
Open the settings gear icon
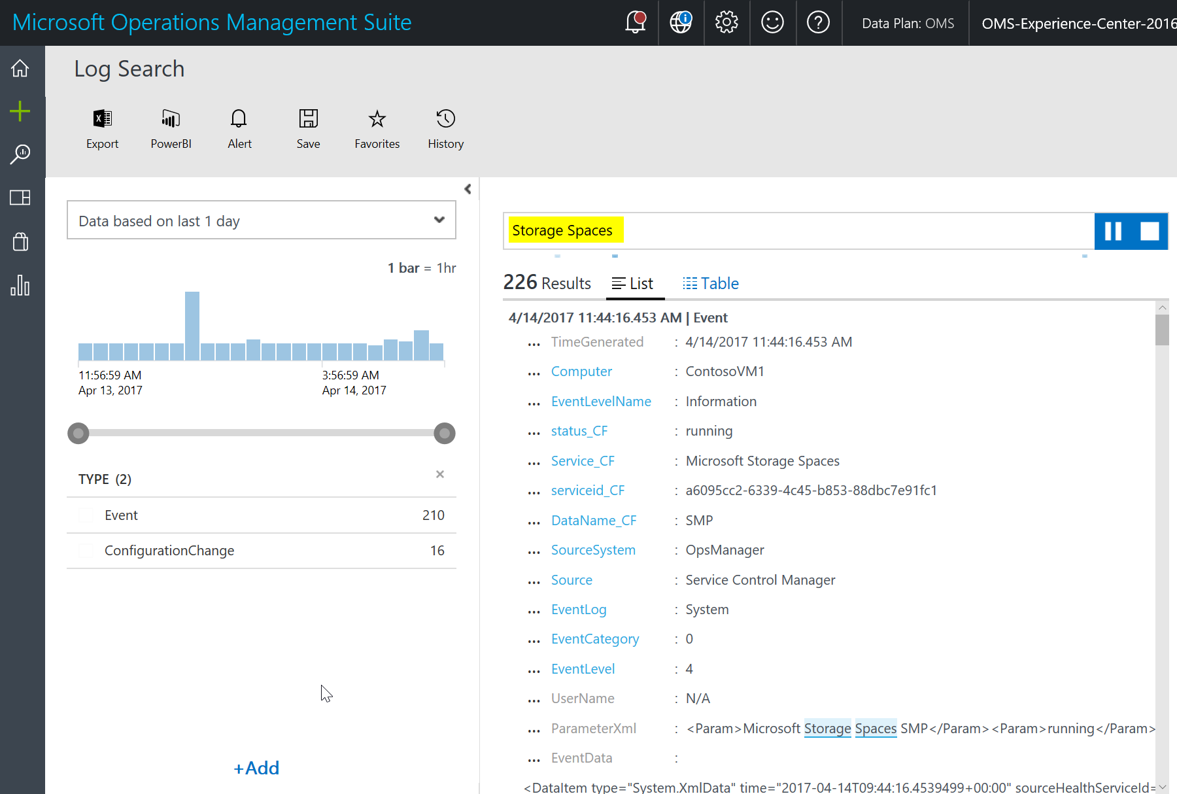click(x=726, y=22)
